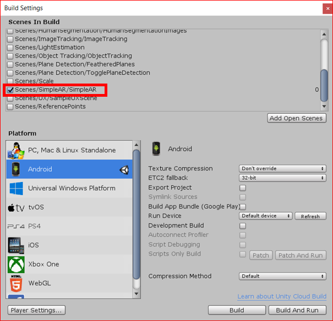This screenshot has width=333, height=321.
Task: Check the Plane Detection/FeatheredPlanes scene
Action: point(10,64)
